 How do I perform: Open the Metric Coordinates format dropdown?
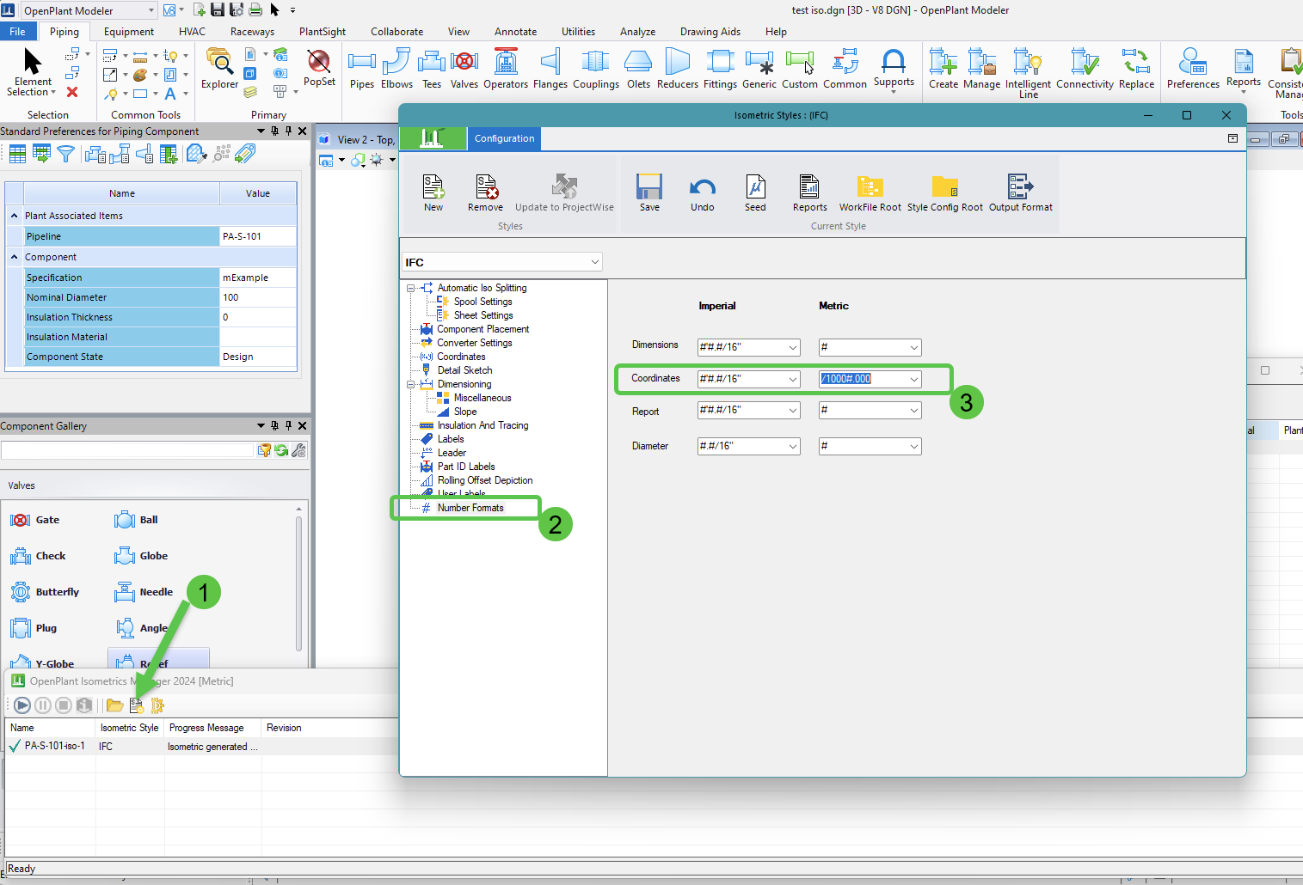913,379
